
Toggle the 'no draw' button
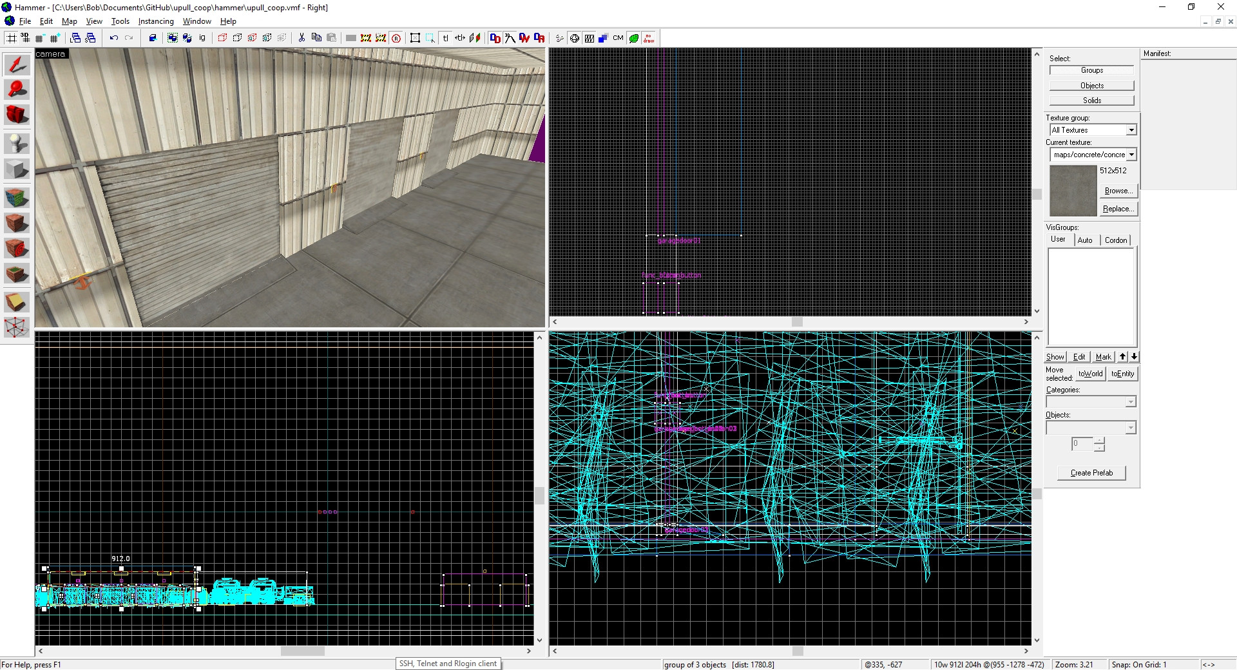649,38
